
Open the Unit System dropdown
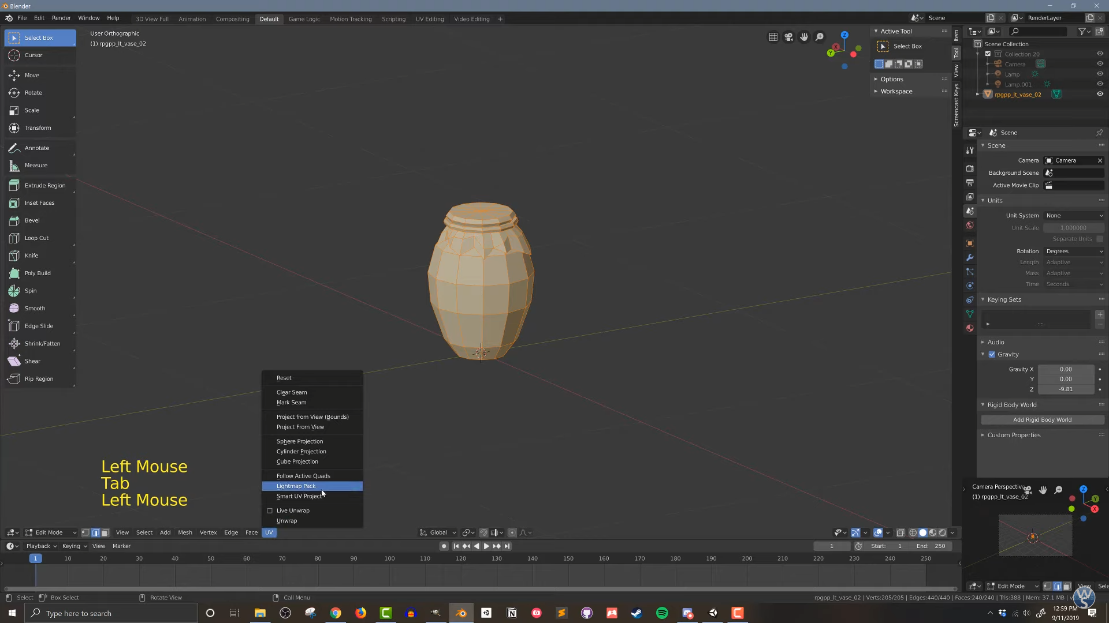pos(1074,215)
